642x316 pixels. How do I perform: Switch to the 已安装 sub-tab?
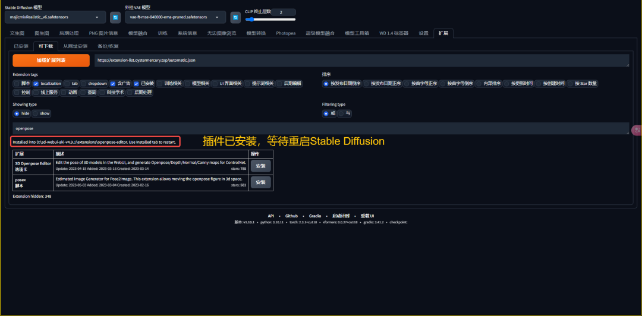coord(21,46)
